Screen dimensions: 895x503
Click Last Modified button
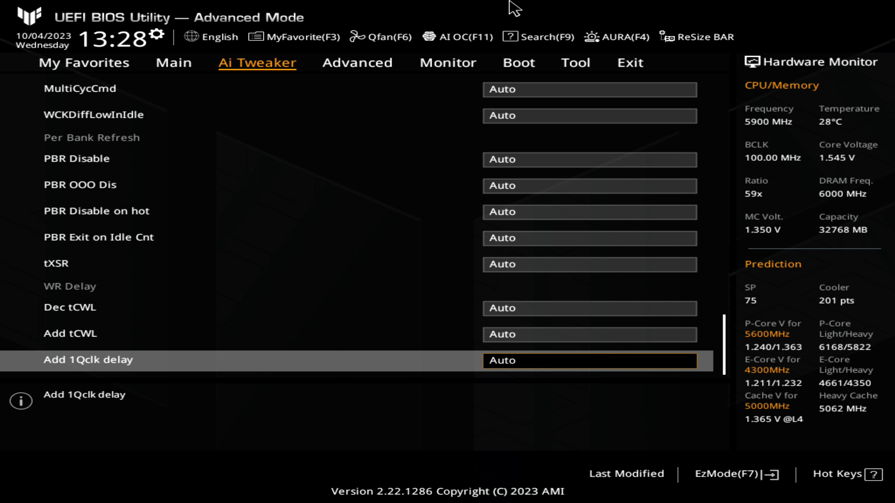point(626,474)
